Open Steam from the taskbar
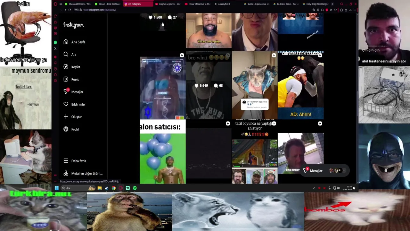 tap(107, 188)
